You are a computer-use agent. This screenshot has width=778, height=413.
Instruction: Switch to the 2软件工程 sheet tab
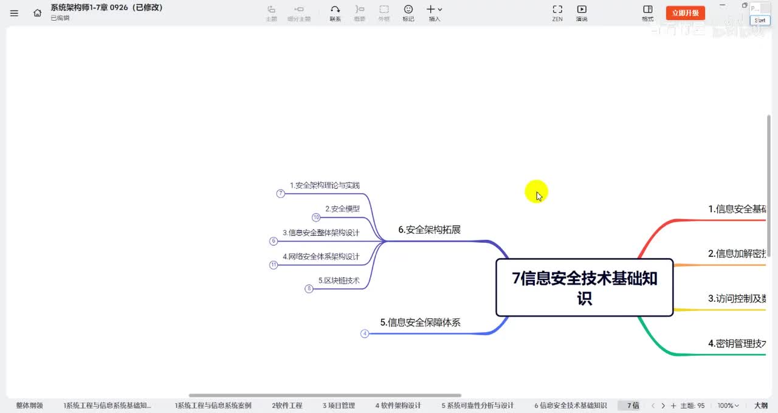(287, 406)
